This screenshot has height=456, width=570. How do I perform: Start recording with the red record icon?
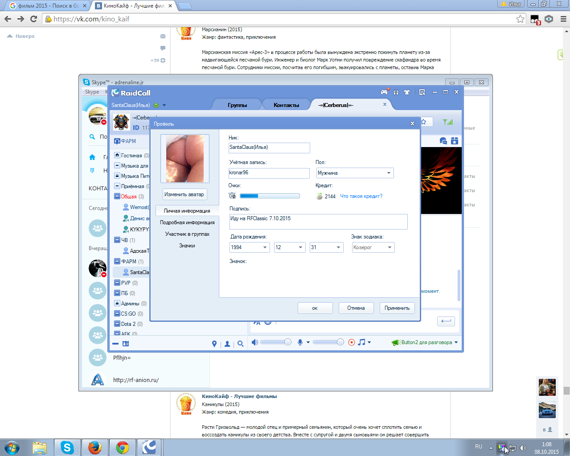352,342
